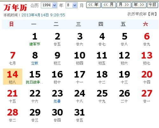Select August 3 labeled 廿六
Image resolution: width=159 pixels, height=128 pixels.
point(79,39)
